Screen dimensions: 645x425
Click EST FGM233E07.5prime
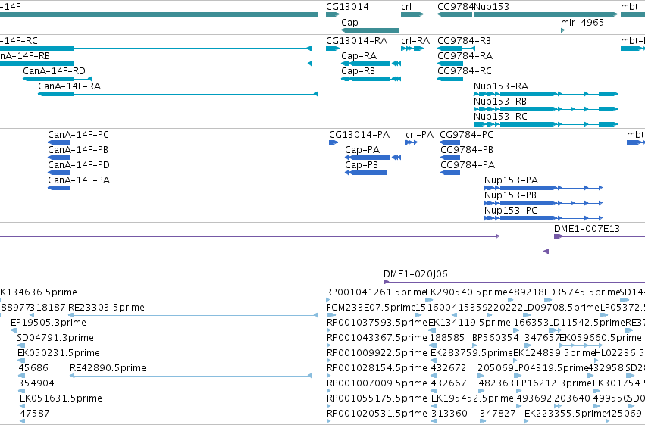[371, 308]
